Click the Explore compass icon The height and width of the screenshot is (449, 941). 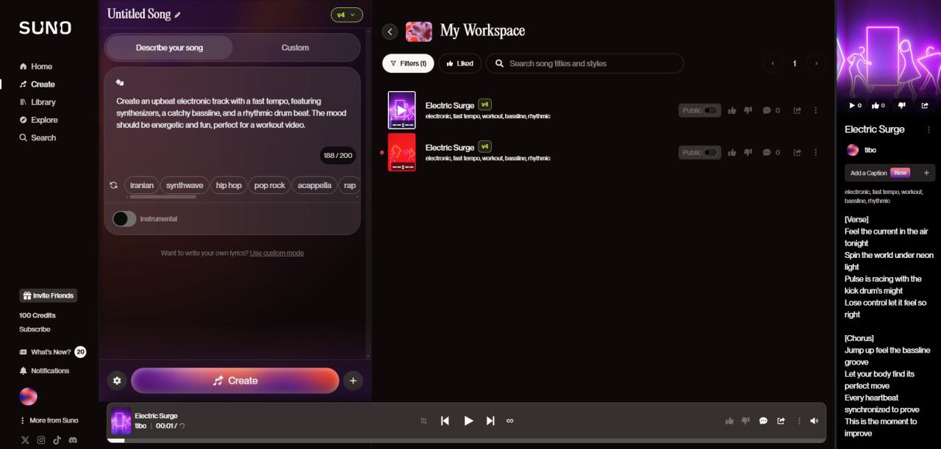point(23,119)
